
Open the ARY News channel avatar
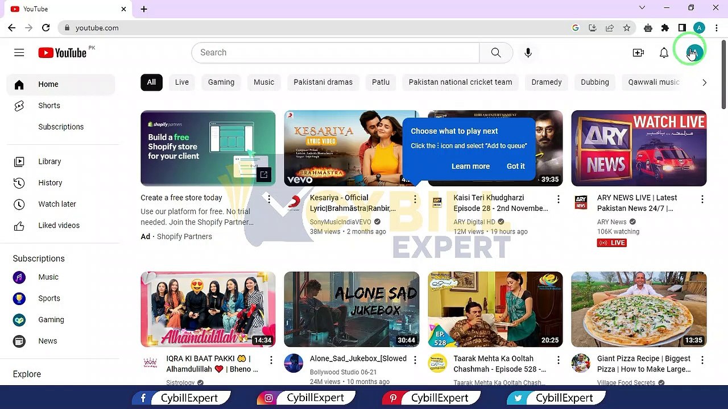click(x=581, y=202)
